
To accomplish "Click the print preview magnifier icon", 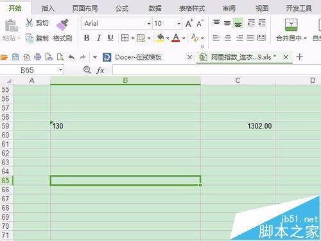I will pyautogui.click(x=60, y=57).
